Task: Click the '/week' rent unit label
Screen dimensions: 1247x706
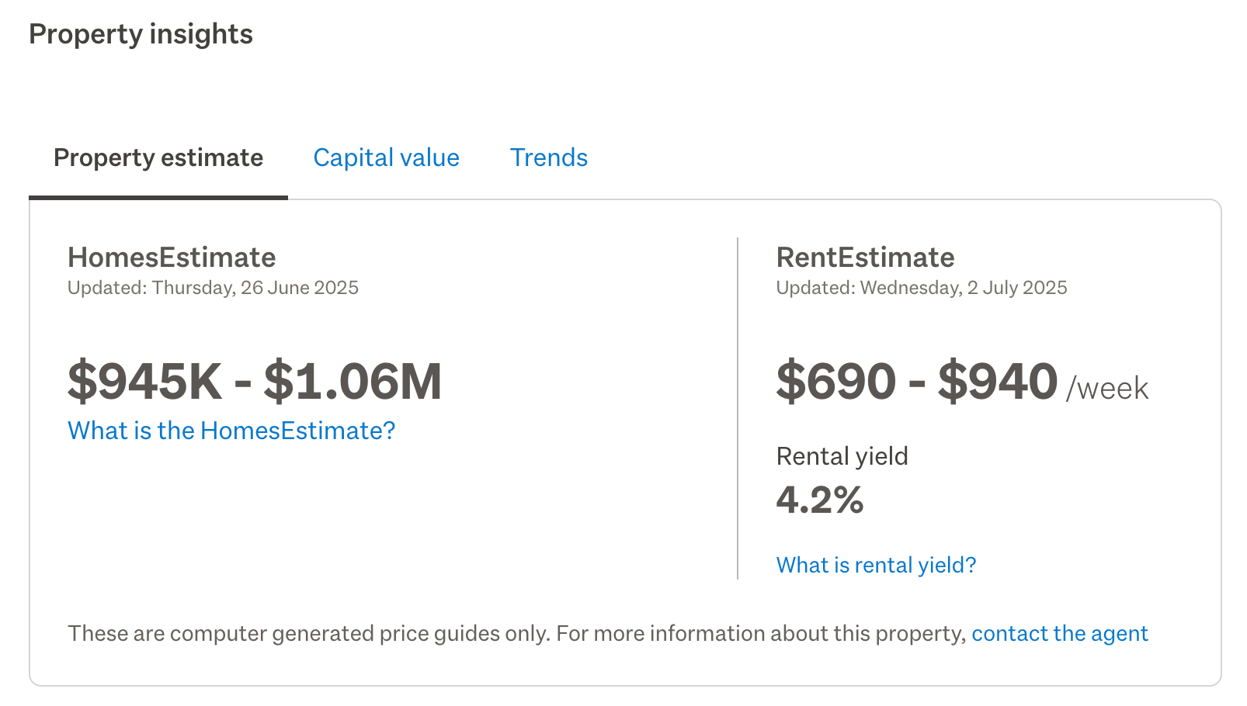Action: coord(1106,389)
